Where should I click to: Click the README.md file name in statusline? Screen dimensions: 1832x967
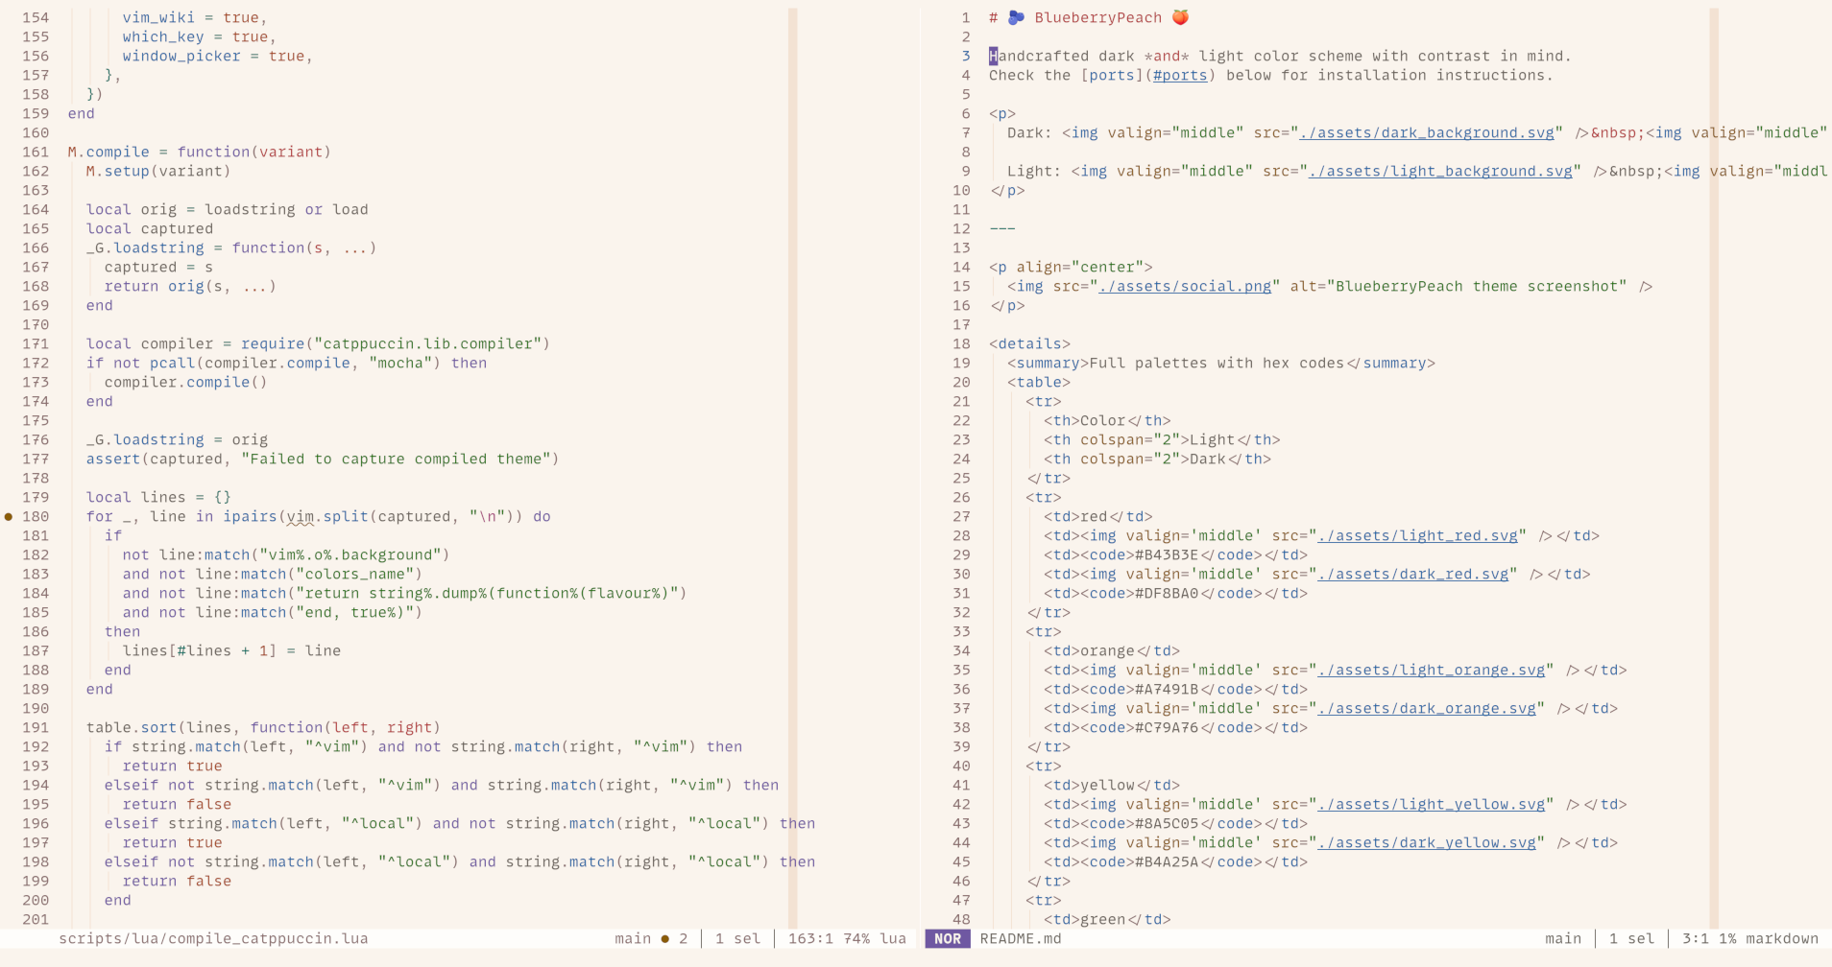(x=1021, y=939)
